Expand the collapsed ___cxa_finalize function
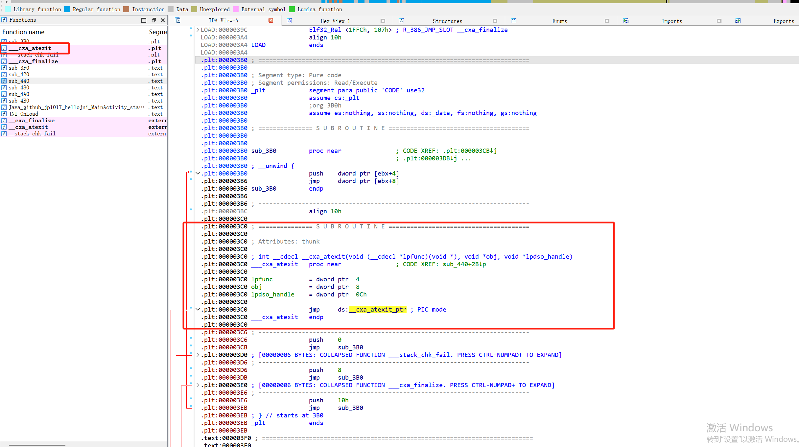The height and width of the screenshot is (447, 799). pyautogui.click(x=198, y=385)
